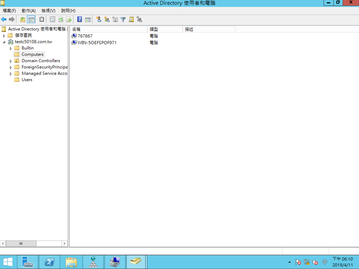The image size is (359, 269).
Task: Click the Active Directory taskbar button
Action: (136, 262)
